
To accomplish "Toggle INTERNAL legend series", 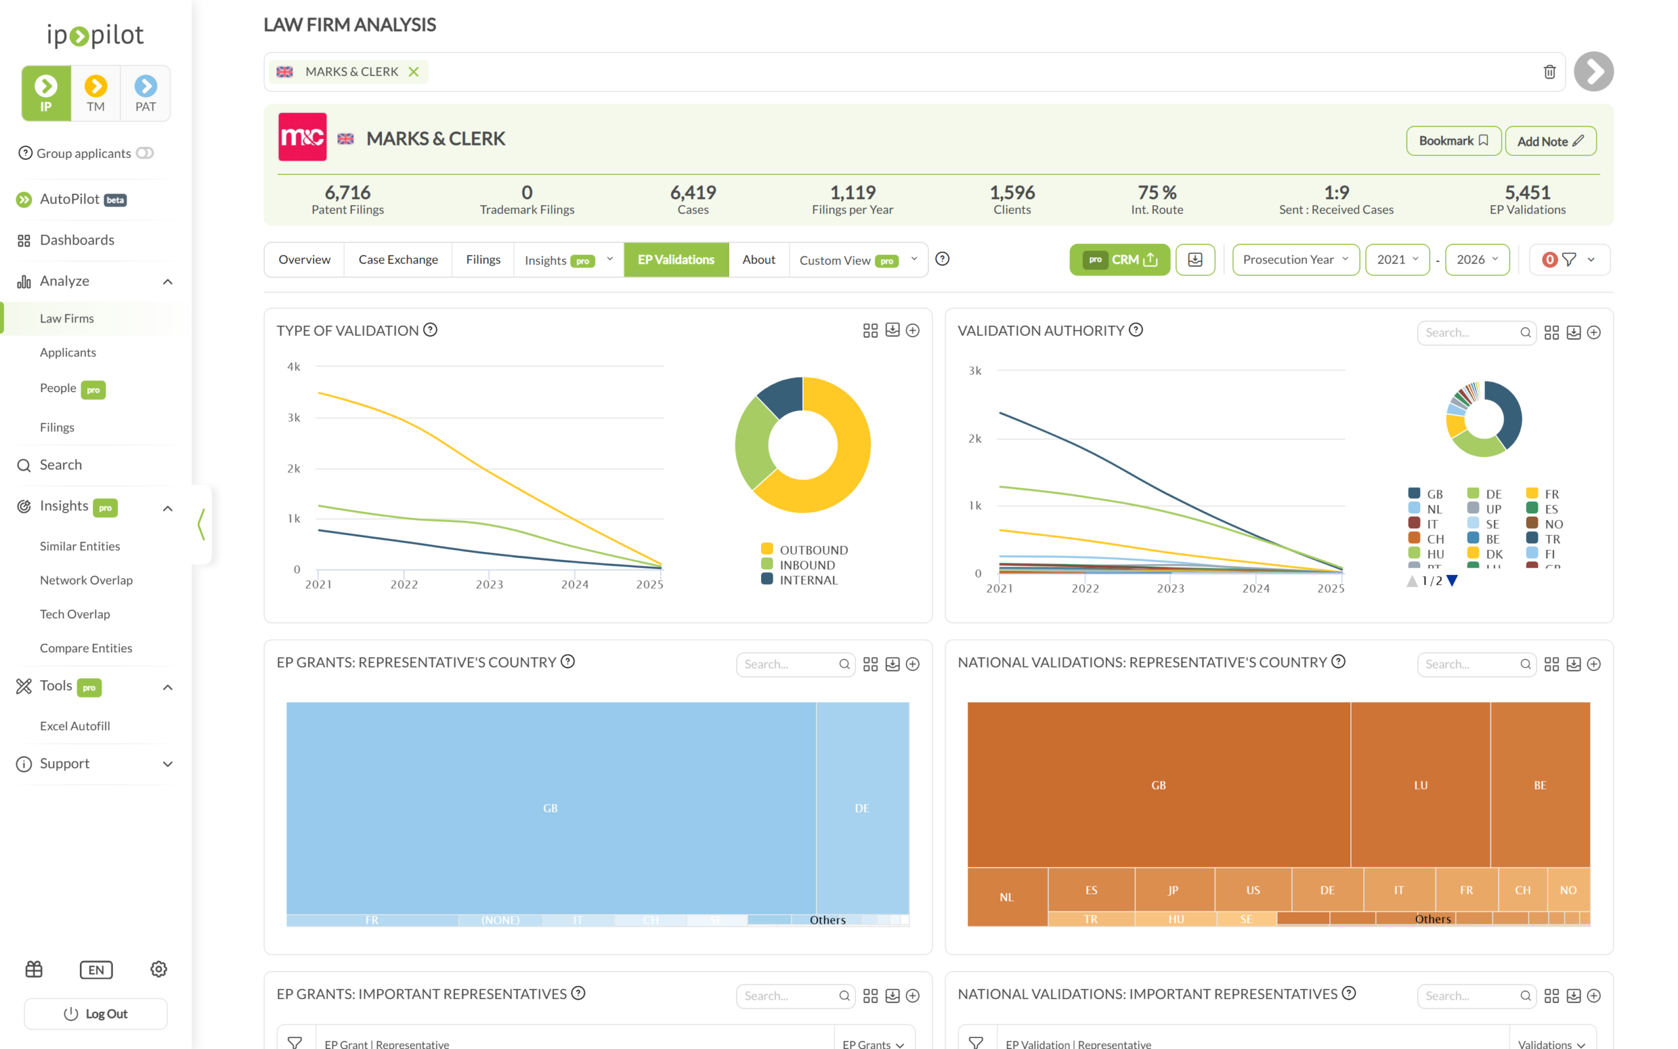I will point(800,580).
